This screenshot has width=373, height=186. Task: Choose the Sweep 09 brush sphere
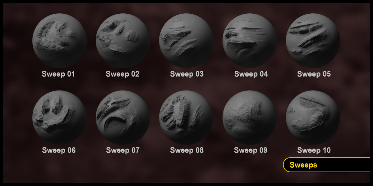tap(250, 117)
